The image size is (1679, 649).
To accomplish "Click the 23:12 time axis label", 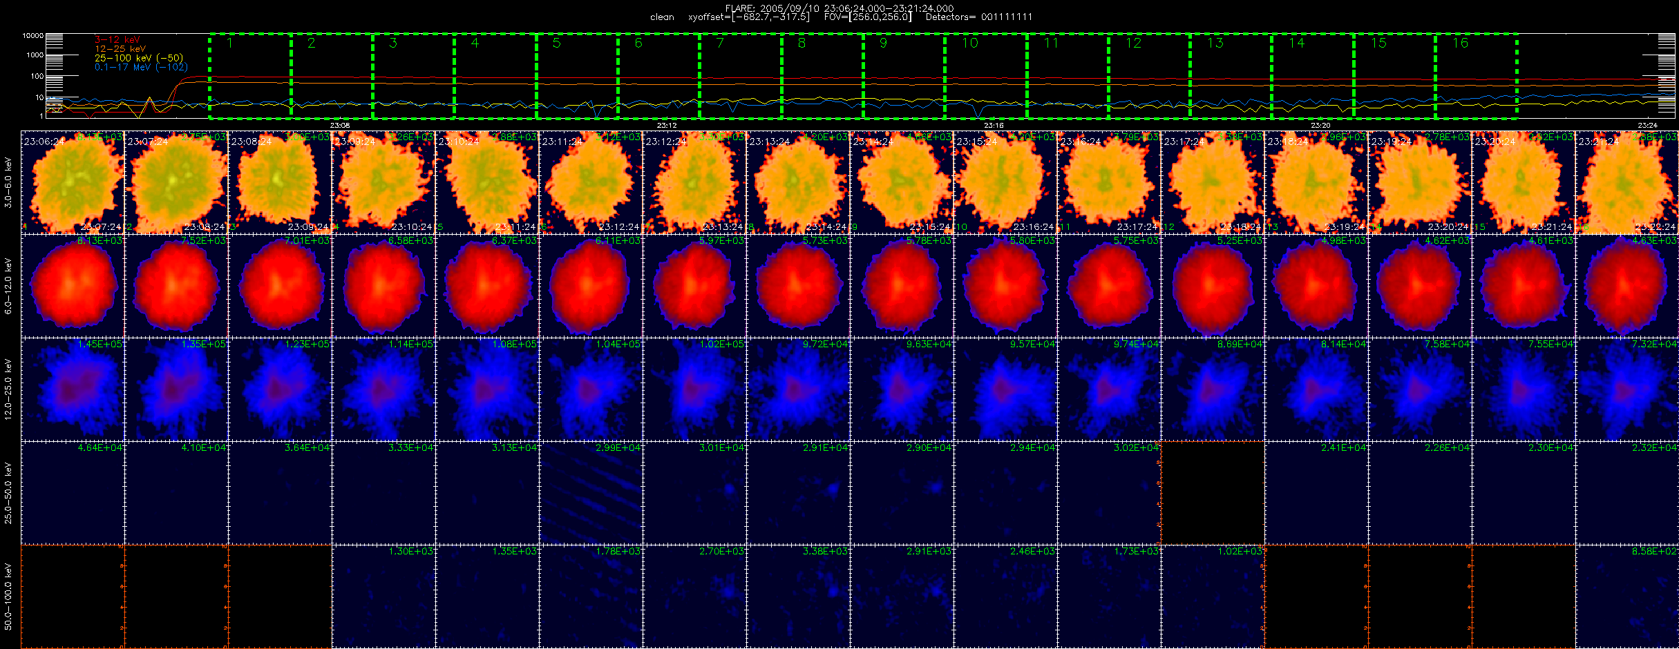I will click(667, 126).
